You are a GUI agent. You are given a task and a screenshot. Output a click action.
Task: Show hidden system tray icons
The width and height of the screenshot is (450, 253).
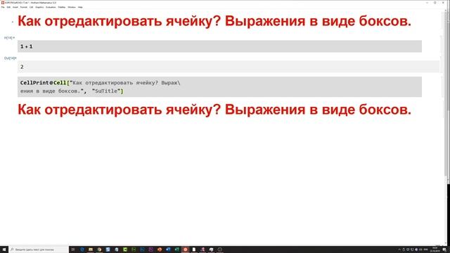coord(399,249)
